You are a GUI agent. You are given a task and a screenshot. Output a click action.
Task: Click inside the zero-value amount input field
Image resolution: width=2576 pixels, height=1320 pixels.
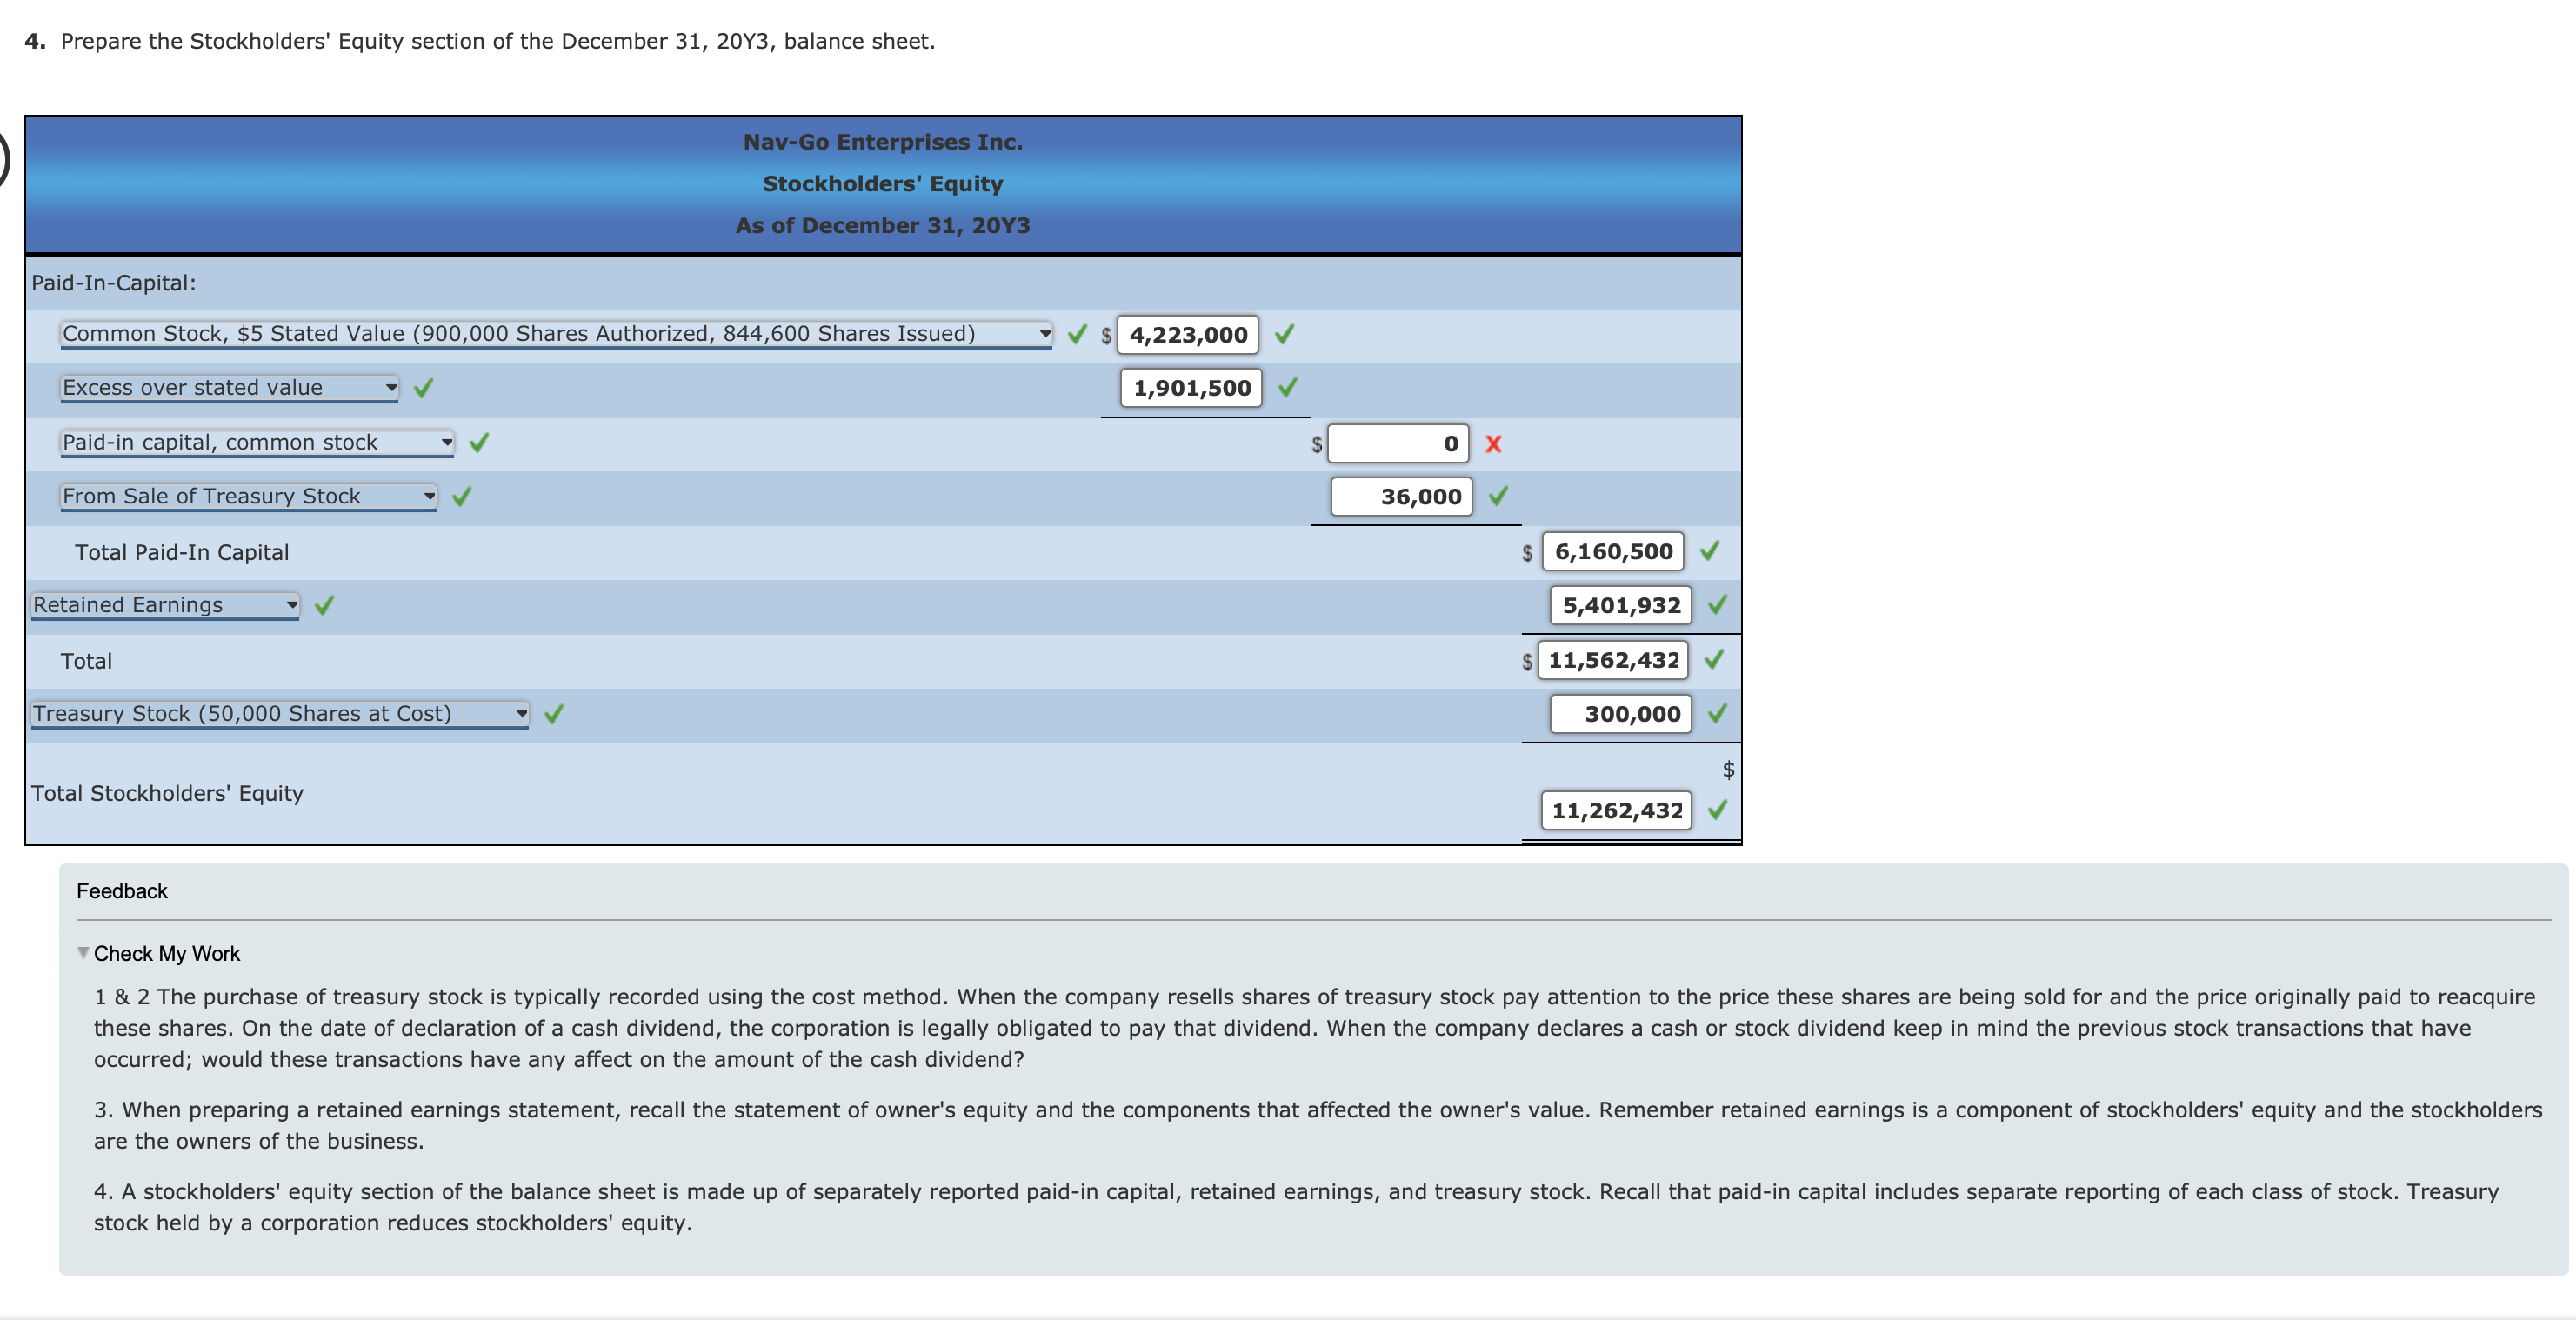(x=1398, y=444)
